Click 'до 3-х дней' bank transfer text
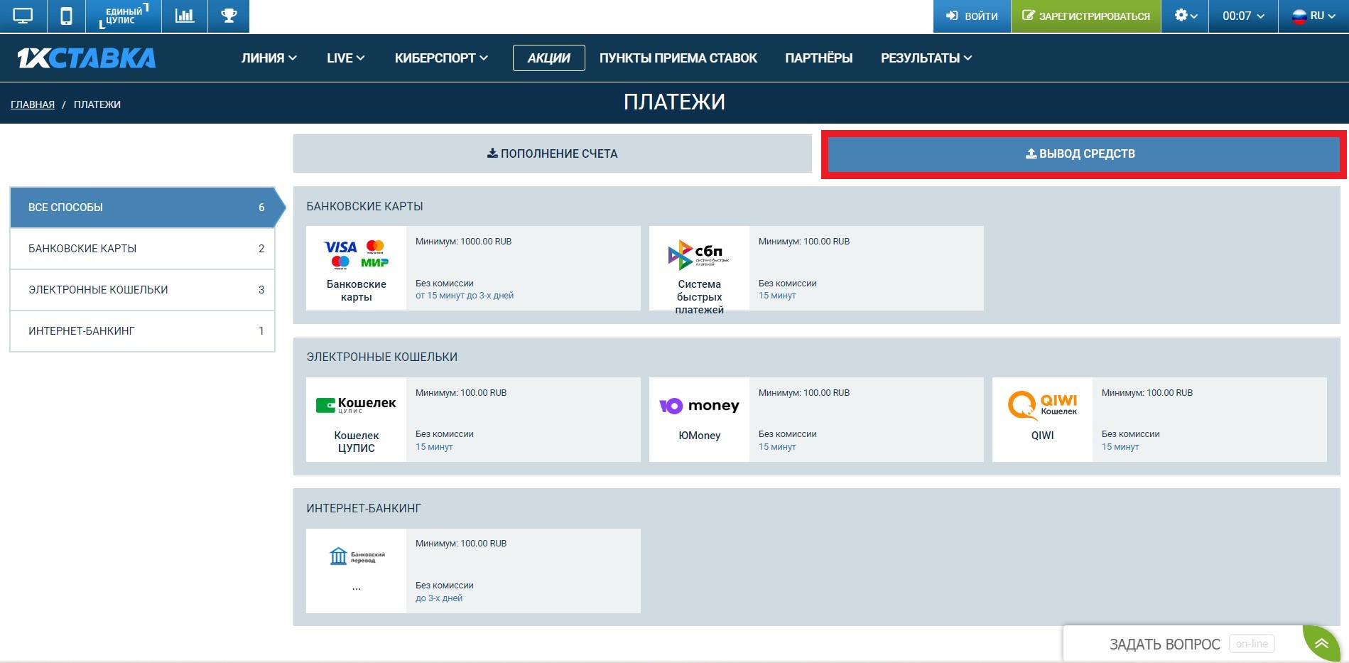The image size is (1349, 663). [x=439, y=598]
